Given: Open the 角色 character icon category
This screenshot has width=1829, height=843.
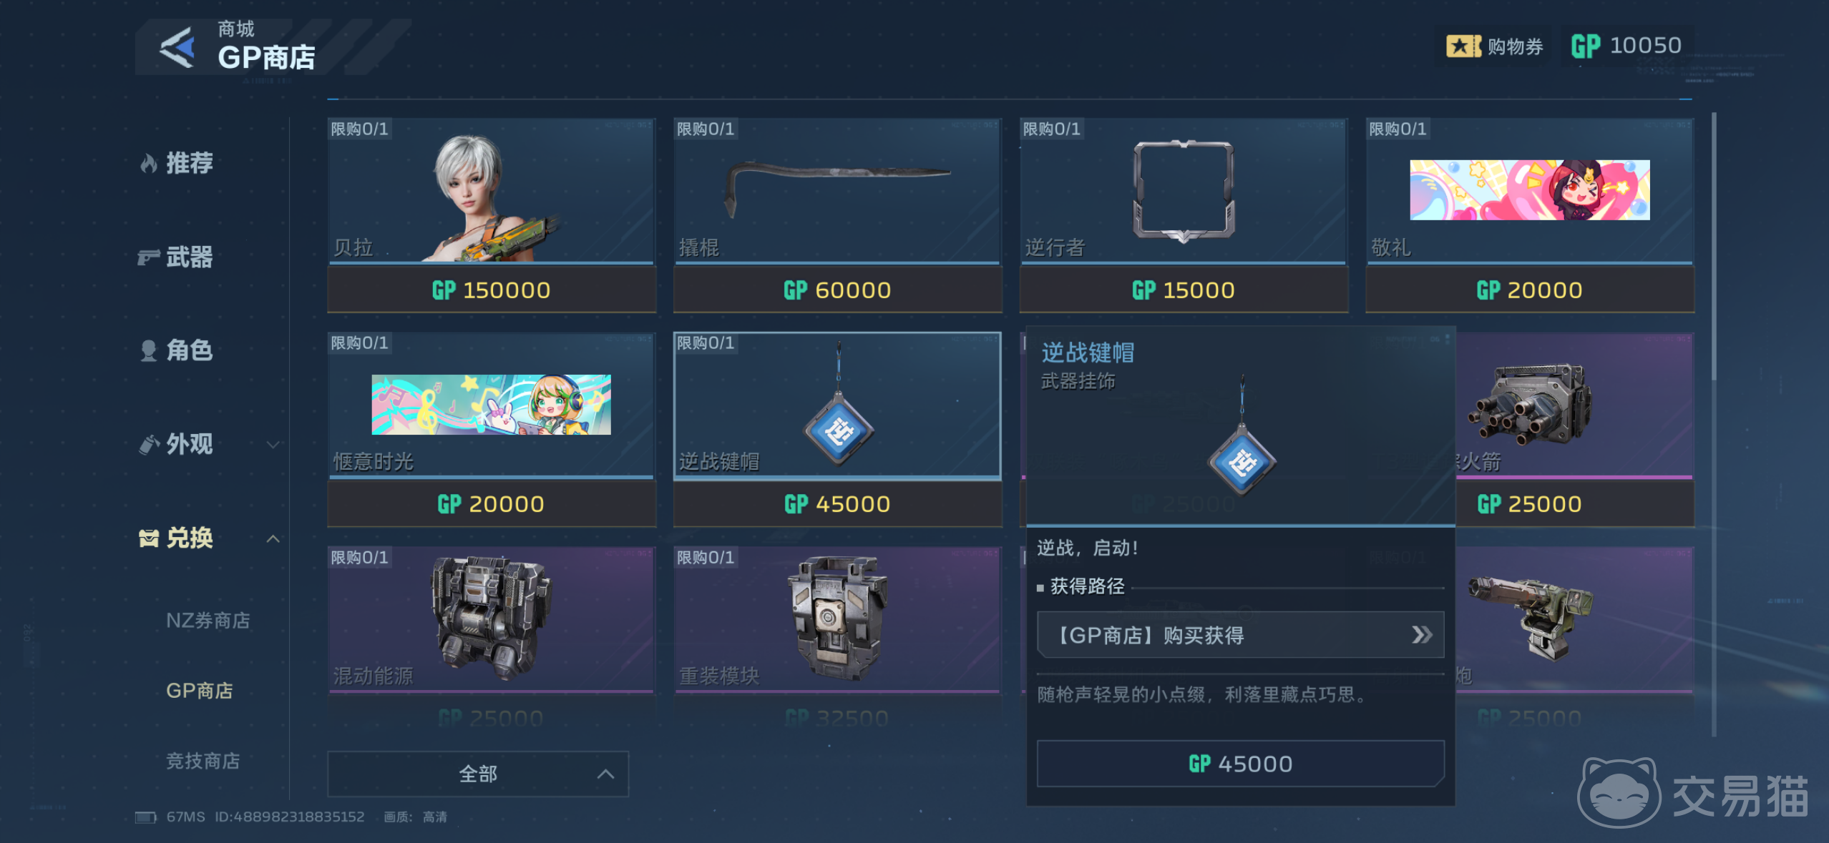Looking at the screenshot, I should point(148,350).
